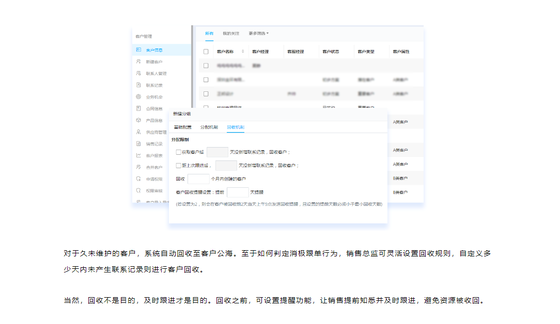
Task: Open 客户报表 via its chart icon
Action: (x=138, y=155)
